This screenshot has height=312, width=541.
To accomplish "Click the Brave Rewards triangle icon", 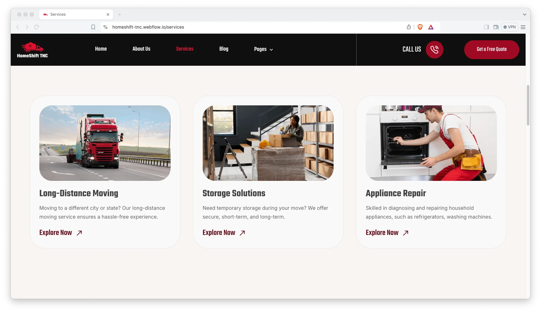I will point(431,27).
